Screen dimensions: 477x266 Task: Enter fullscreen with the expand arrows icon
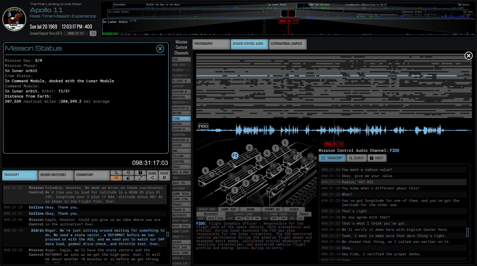click(x=140, y=178)
